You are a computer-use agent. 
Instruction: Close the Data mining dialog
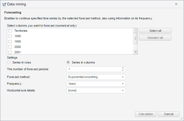[176, 4]
